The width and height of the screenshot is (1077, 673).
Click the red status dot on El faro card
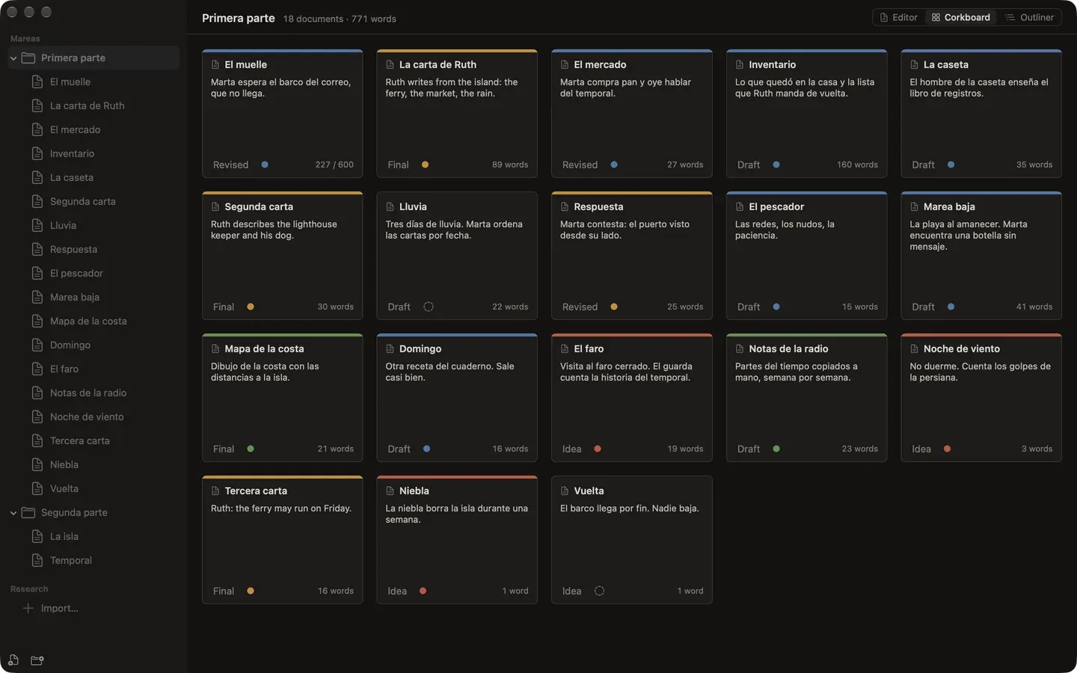[598, 449]
